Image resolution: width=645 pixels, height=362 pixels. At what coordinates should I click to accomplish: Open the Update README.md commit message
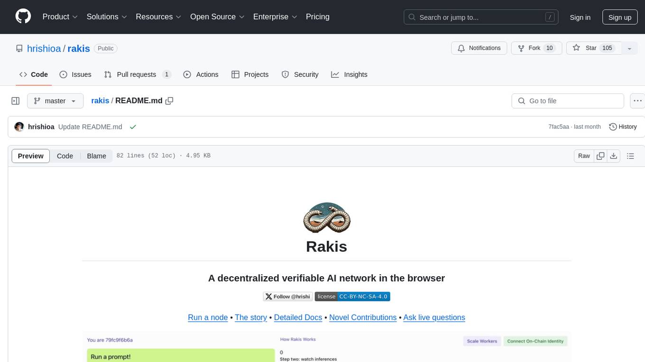coord(90,127)
